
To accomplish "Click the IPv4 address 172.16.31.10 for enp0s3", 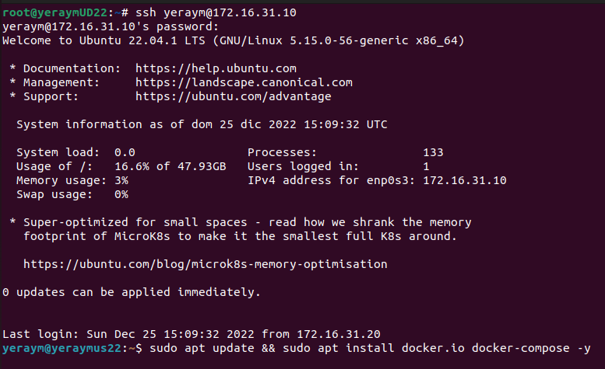I will click(x=465, y=180).
